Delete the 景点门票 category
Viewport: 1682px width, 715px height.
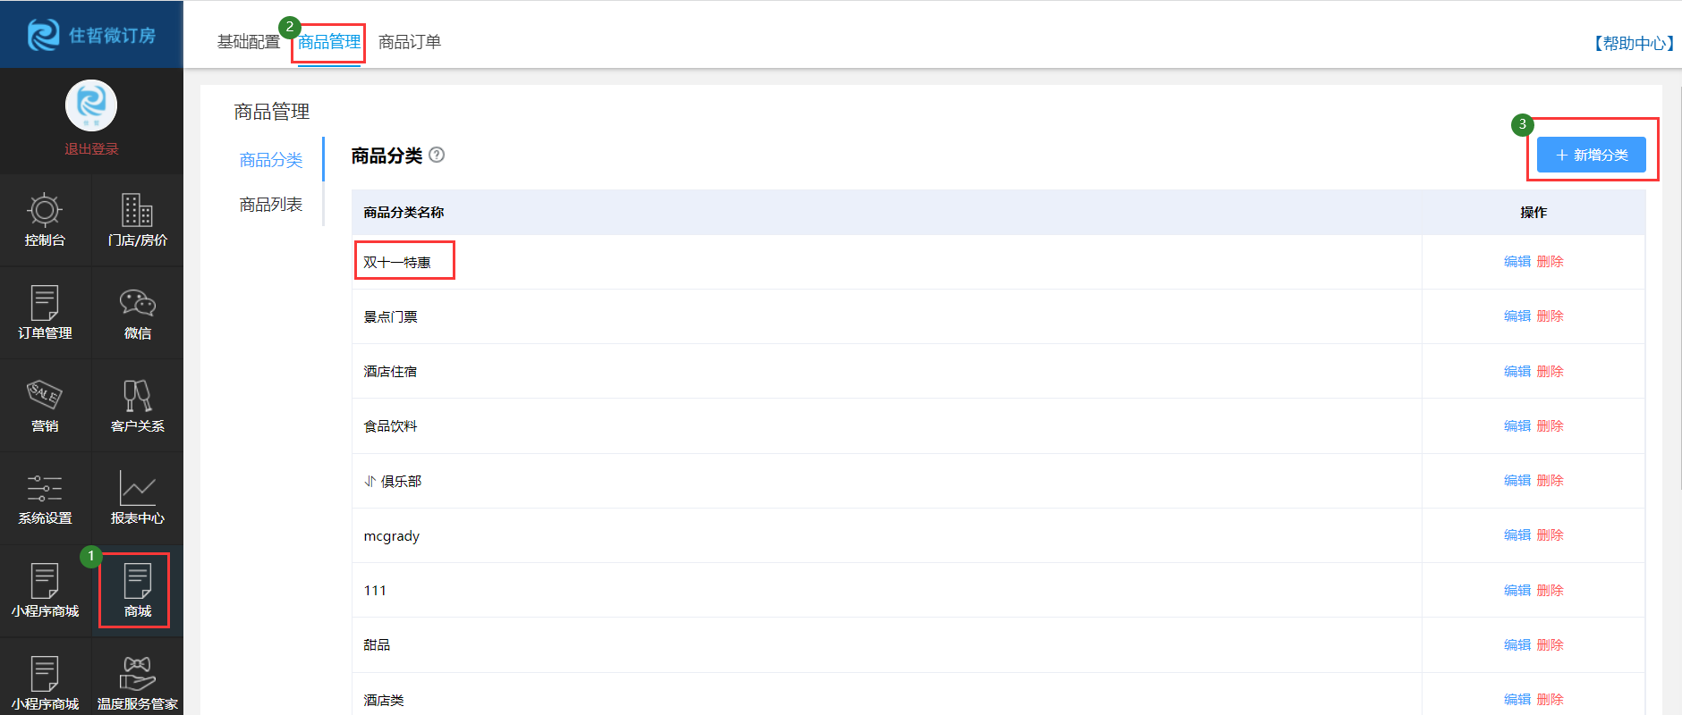click(1550, 316)
